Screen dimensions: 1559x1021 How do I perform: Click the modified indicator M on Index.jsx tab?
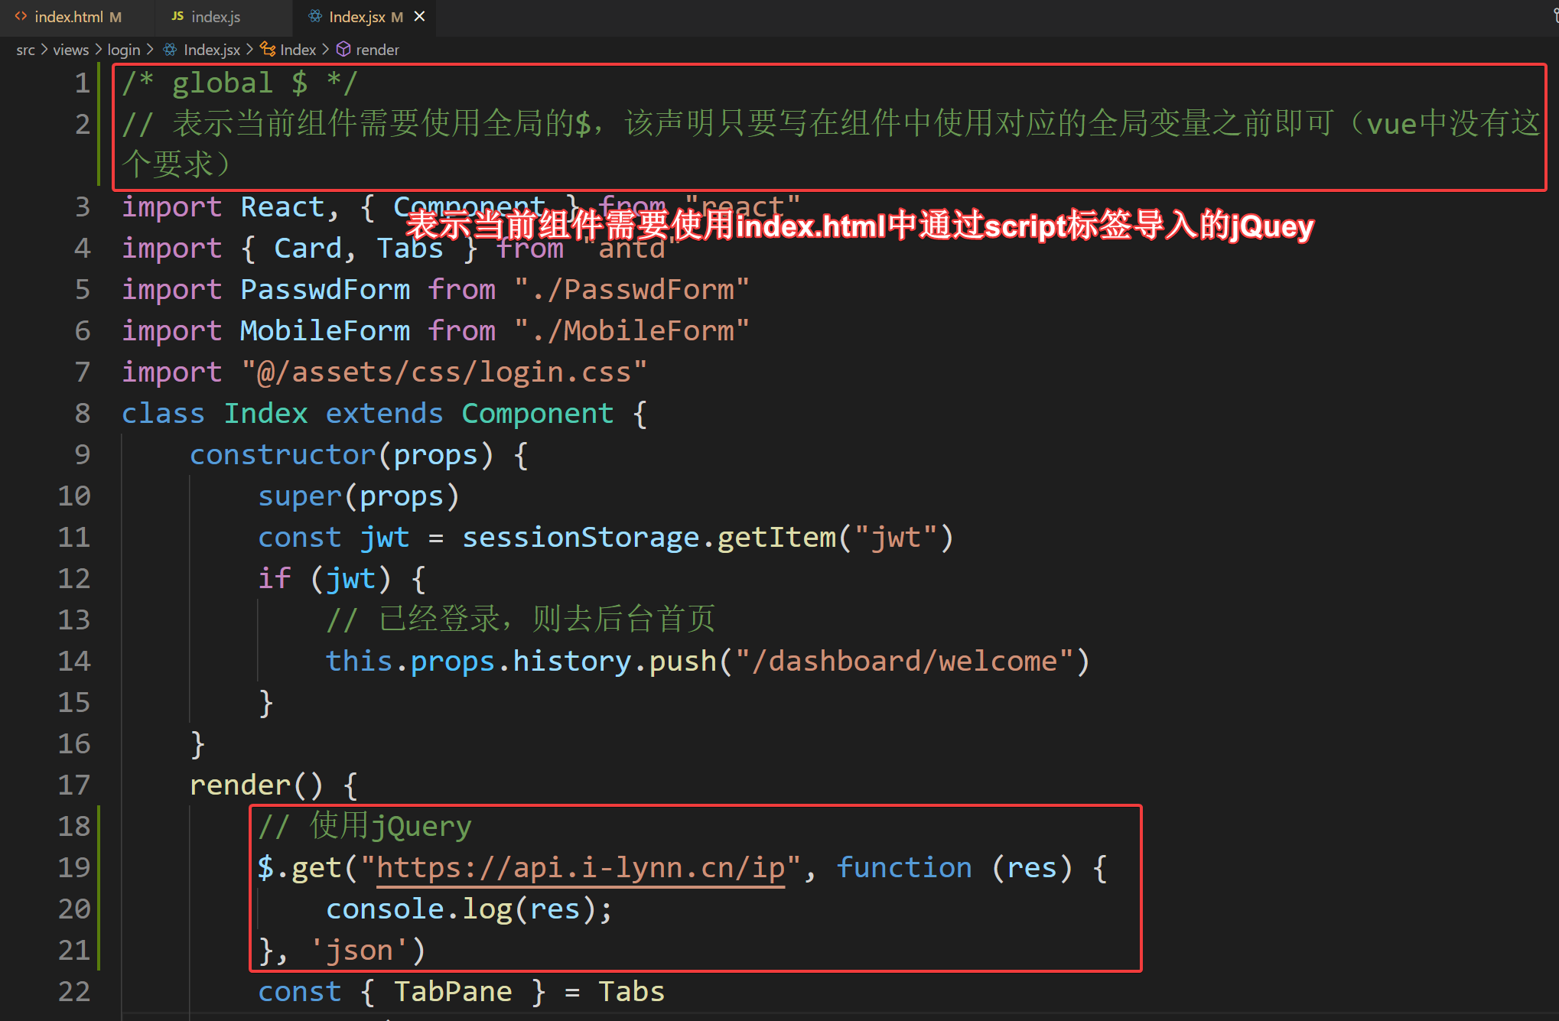(x=396, y=15)
